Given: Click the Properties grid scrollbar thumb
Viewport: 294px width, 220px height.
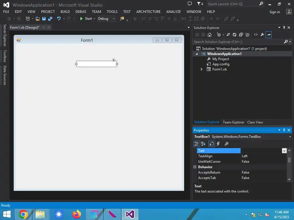Looking at the screenshot, I should [x=289, y=160].
